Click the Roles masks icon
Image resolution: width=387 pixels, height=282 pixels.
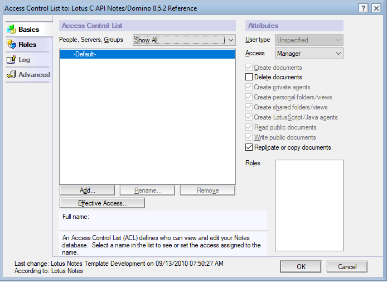click(x=11, y=45)
